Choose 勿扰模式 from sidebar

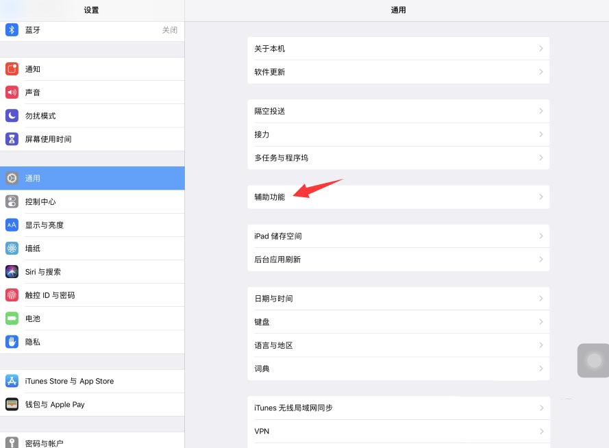92,116
